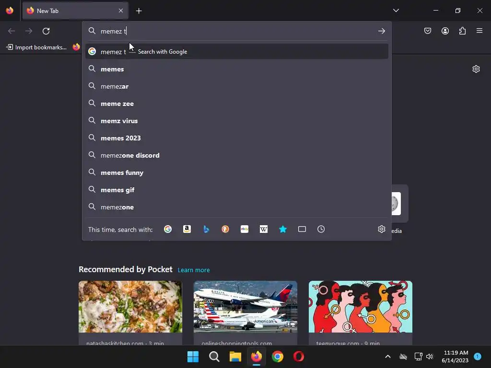
Task: Launch Opera browser from taskbar
Action: tap(299, 356)
